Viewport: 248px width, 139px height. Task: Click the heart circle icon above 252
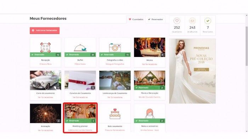pos(177,21)
